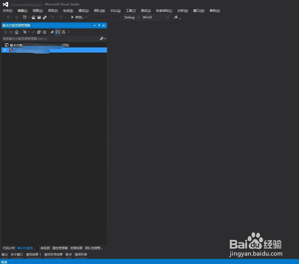This screenshot has width=299, height=264.
Task: Click the Undo icon
Action: [x=53, y=17]
